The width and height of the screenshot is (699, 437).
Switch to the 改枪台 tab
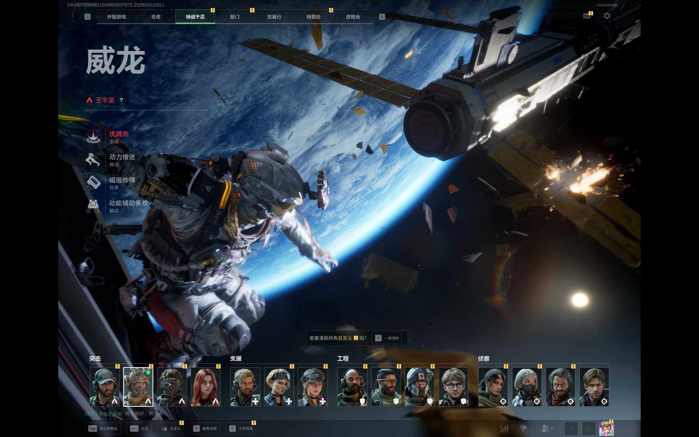tap(353, 17)
